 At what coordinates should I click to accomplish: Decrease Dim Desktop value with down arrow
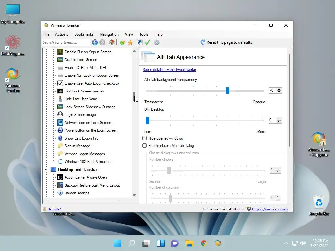tap(279, 122)
